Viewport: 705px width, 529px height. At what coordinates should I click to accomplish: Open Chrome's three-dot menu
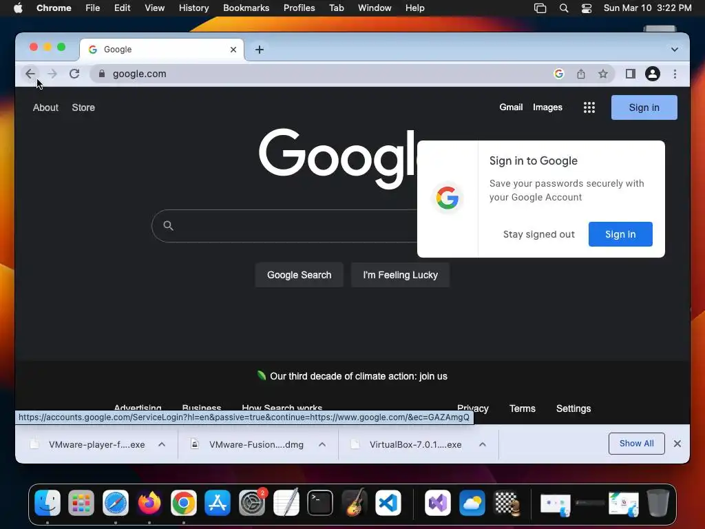(675, 74)
